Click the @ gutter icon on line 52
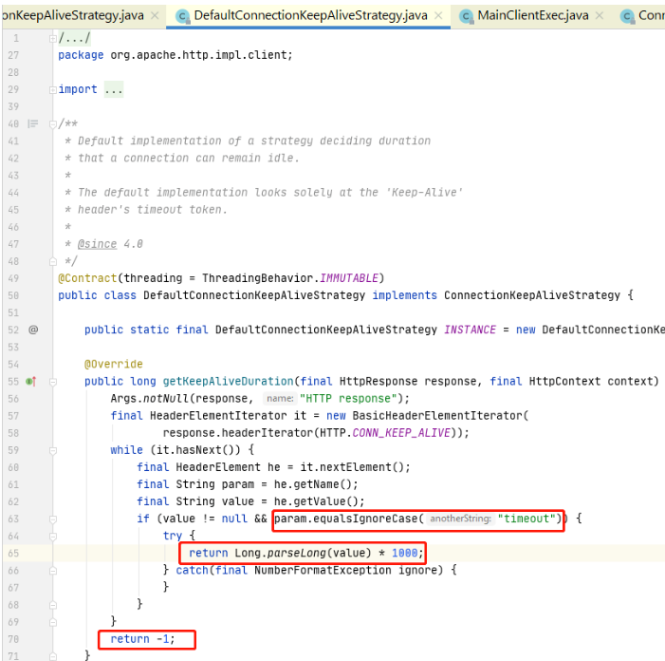Screen dimensions: 665x661 [x=33, y=330]
